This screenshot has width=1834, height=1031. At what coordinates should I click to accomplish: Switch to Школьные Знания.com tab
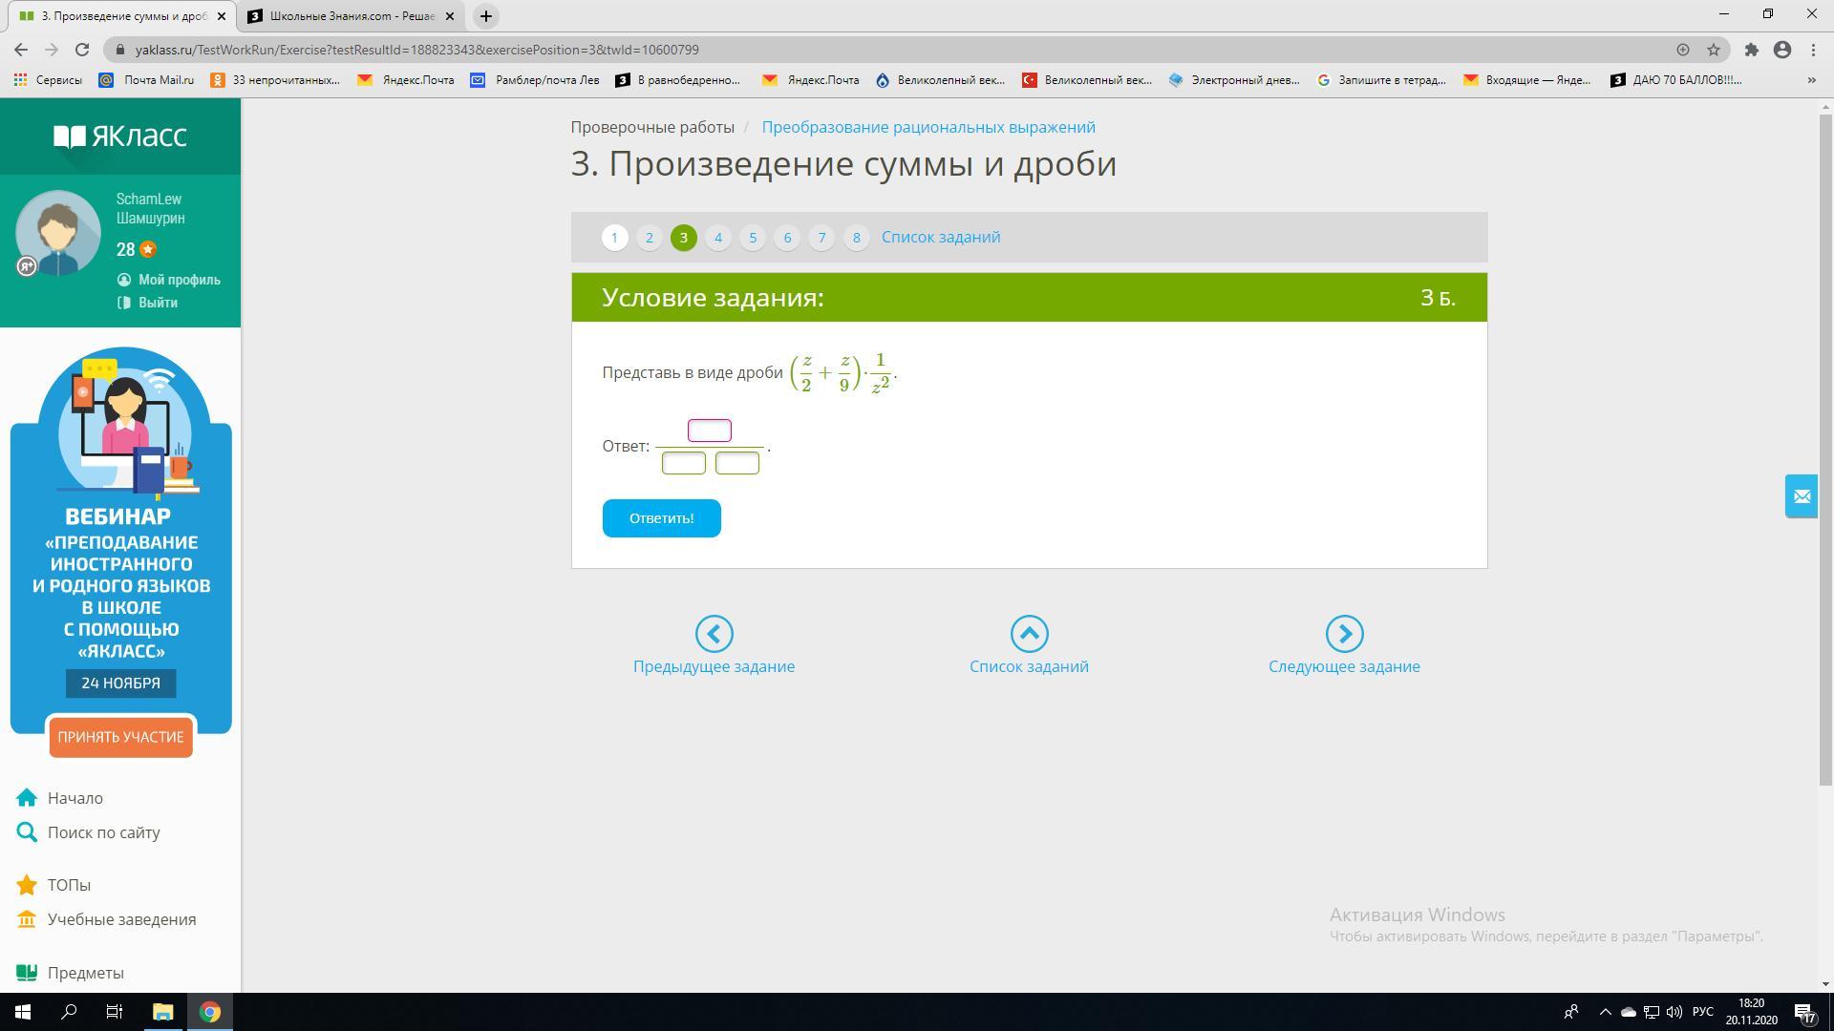click(351, 16)
